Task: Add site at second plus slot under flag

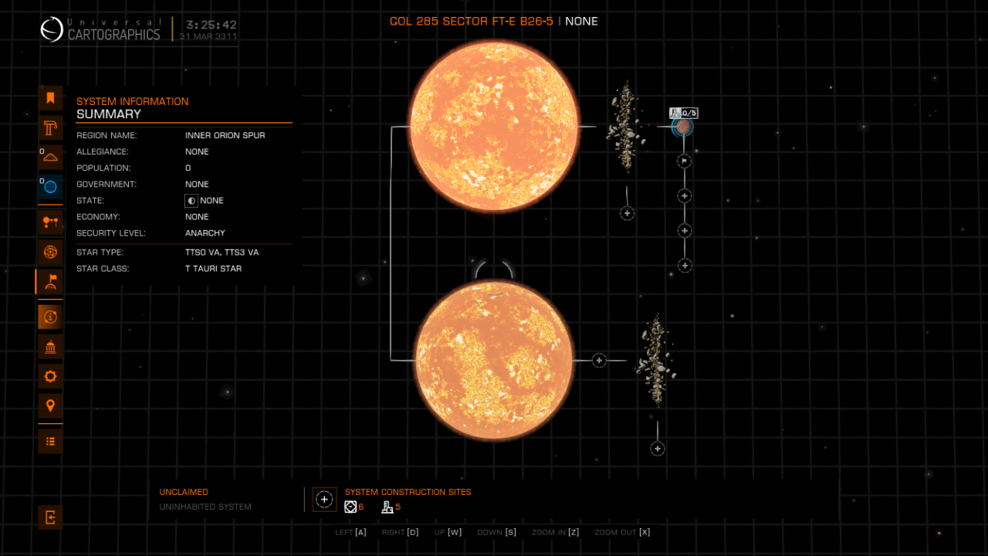Action: (684, 231)
